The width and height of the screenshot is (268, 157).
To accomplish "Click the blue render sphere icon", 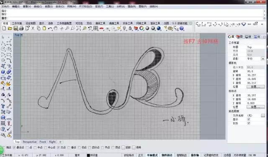I will (x=159, y=28).
